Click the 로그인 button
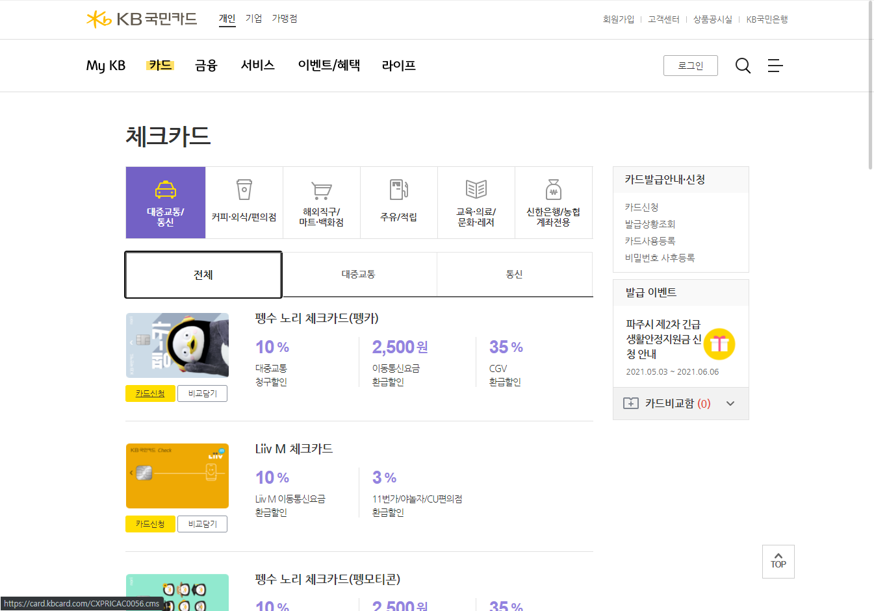Image resolution: width=874 pixels, height=611 pixels. click(690, 66)
